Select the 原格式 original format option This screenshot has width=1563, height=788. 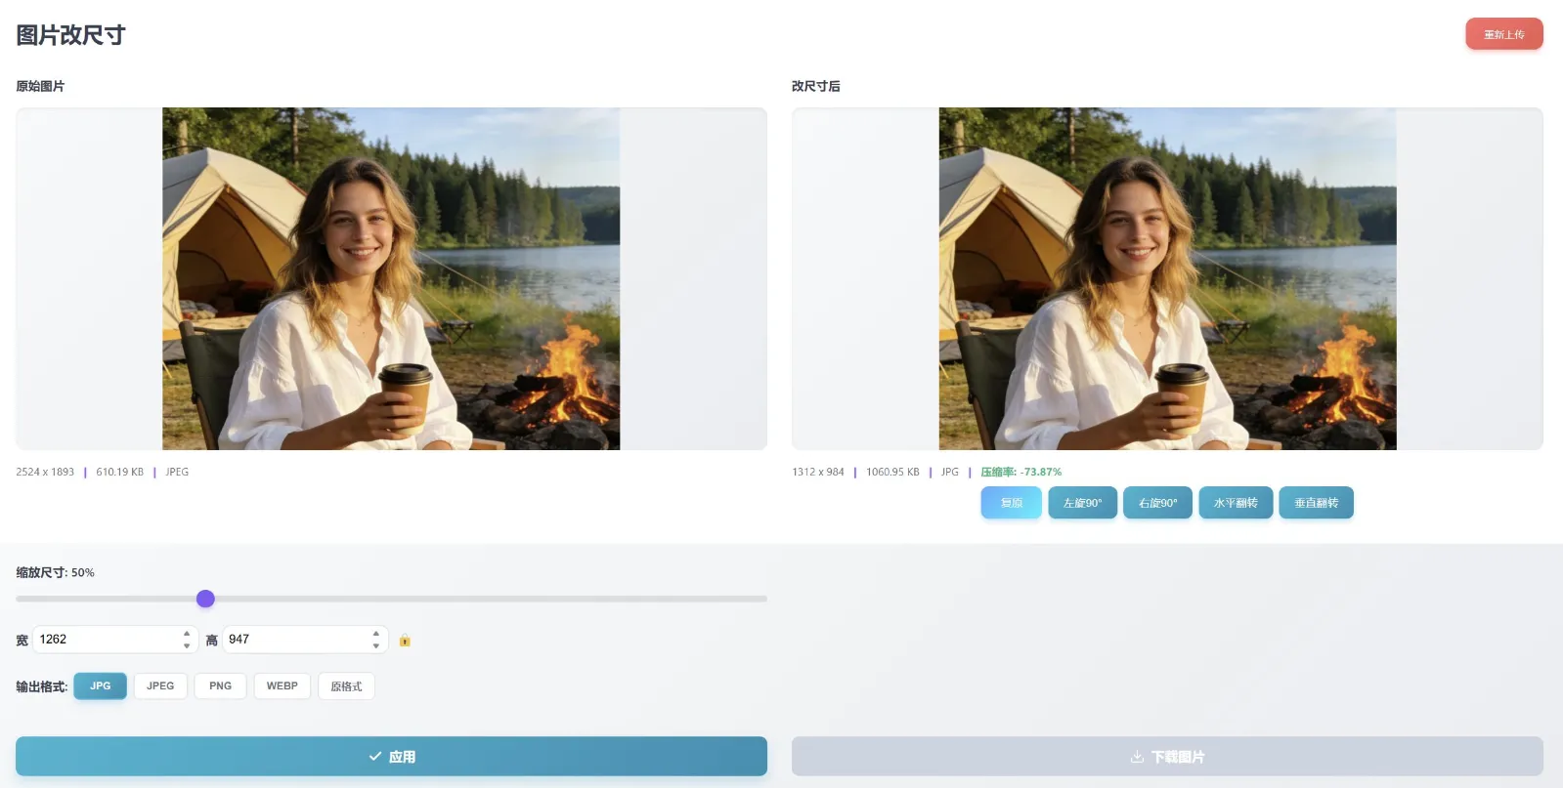pos(346,686)
